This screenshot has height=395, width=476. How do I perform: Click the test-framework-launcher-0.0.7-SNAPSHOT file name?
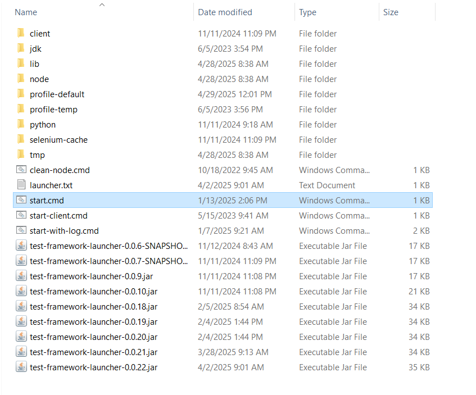point(108,261)
